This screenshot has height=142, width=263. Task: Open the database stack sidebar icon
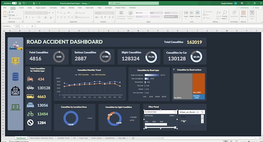click(15, 77)
